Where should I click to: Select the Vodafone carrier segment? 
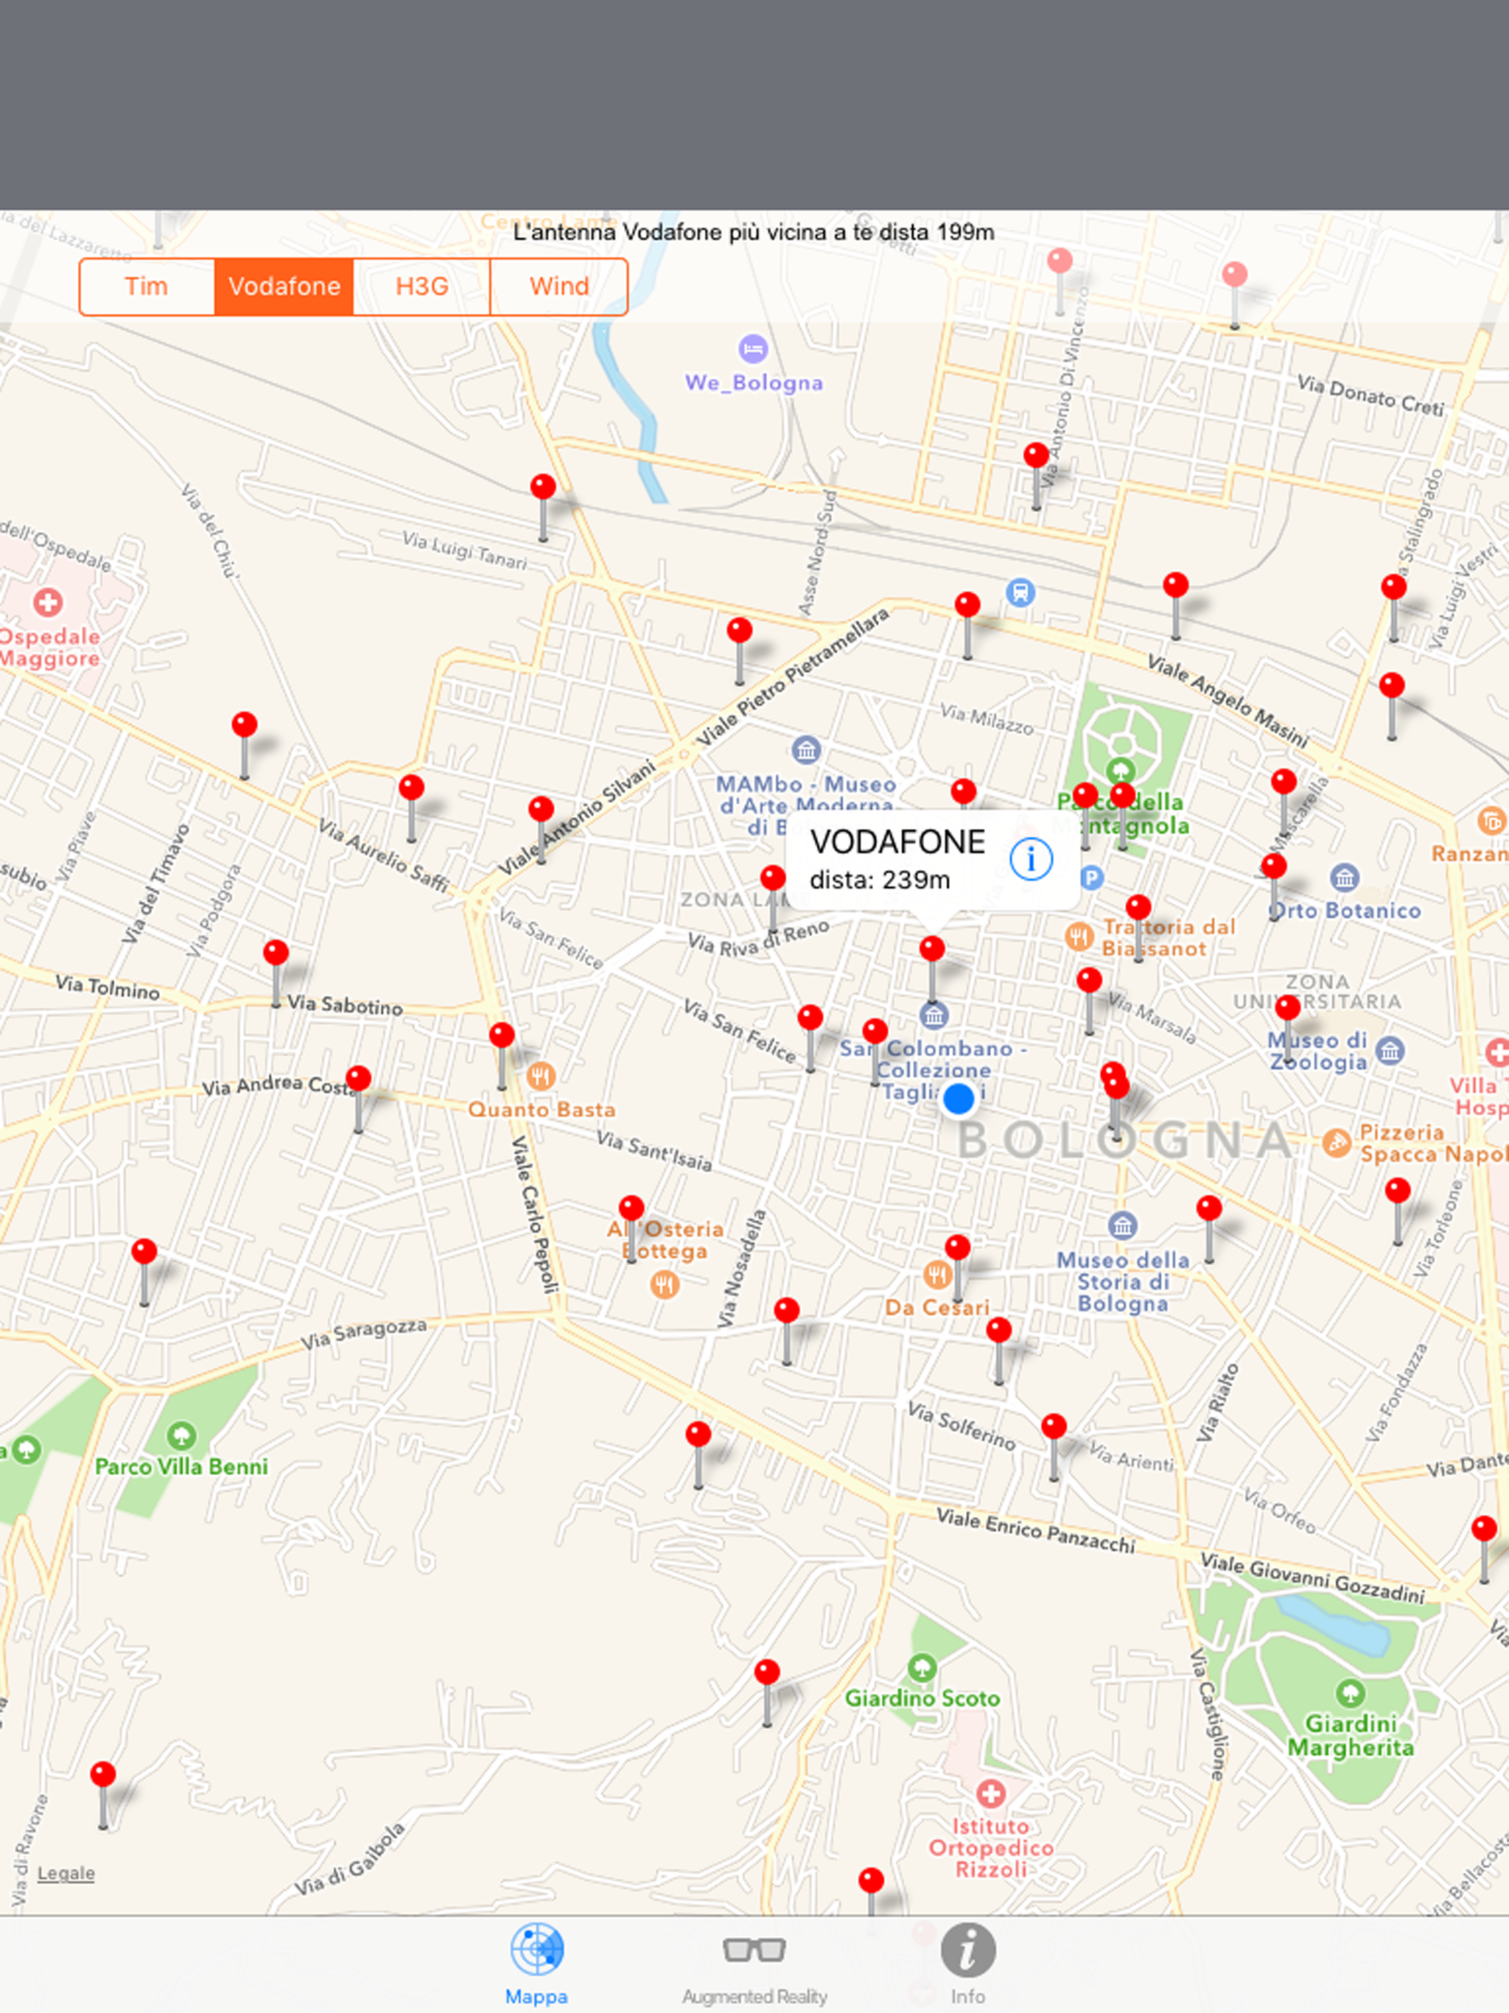[284, 287]
